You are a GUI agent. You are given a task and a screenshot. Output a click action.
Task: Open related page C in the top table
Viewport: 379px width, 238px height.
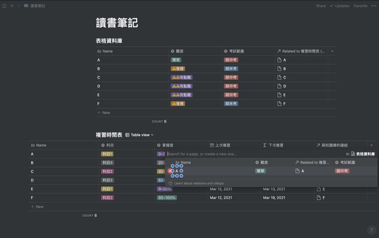click(x=282, y=78)
